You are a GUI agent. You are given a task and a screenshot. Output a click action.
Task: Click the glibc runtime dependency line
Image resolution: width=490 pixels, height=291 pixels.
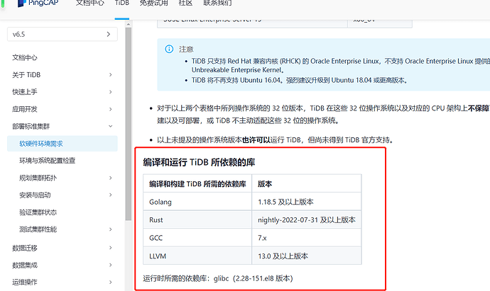click(x=218, y=278)
